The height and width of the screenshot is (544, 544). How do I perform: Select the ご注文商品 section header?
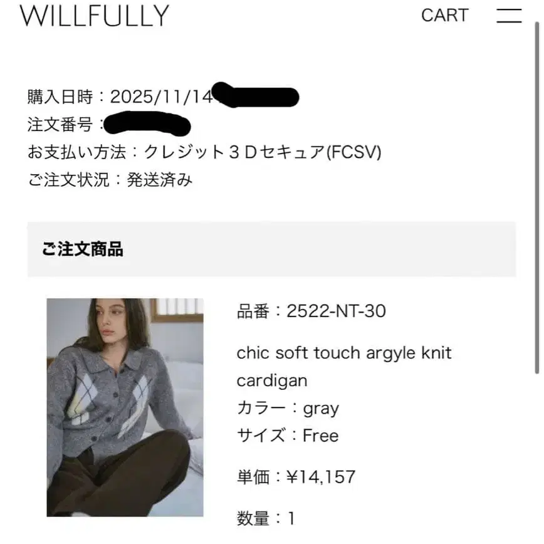[83, 249]
